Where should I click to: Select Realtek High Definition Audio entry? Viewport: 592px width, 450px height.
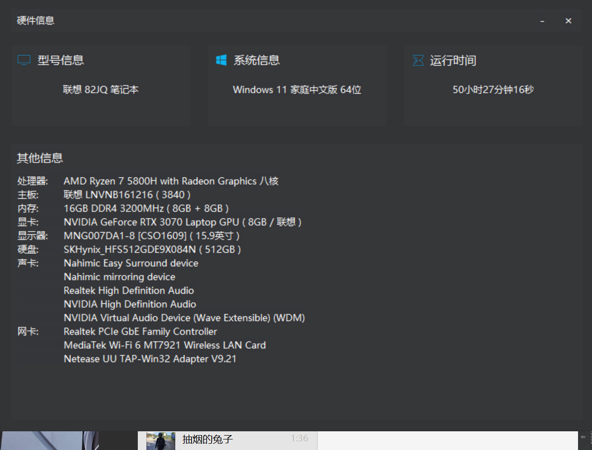(x=129, y=291)
